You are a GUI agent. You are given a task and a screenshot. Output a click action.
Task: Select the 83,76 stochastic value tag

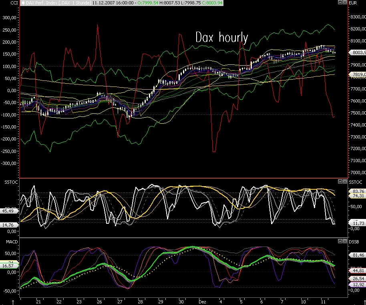click(357, 191)
